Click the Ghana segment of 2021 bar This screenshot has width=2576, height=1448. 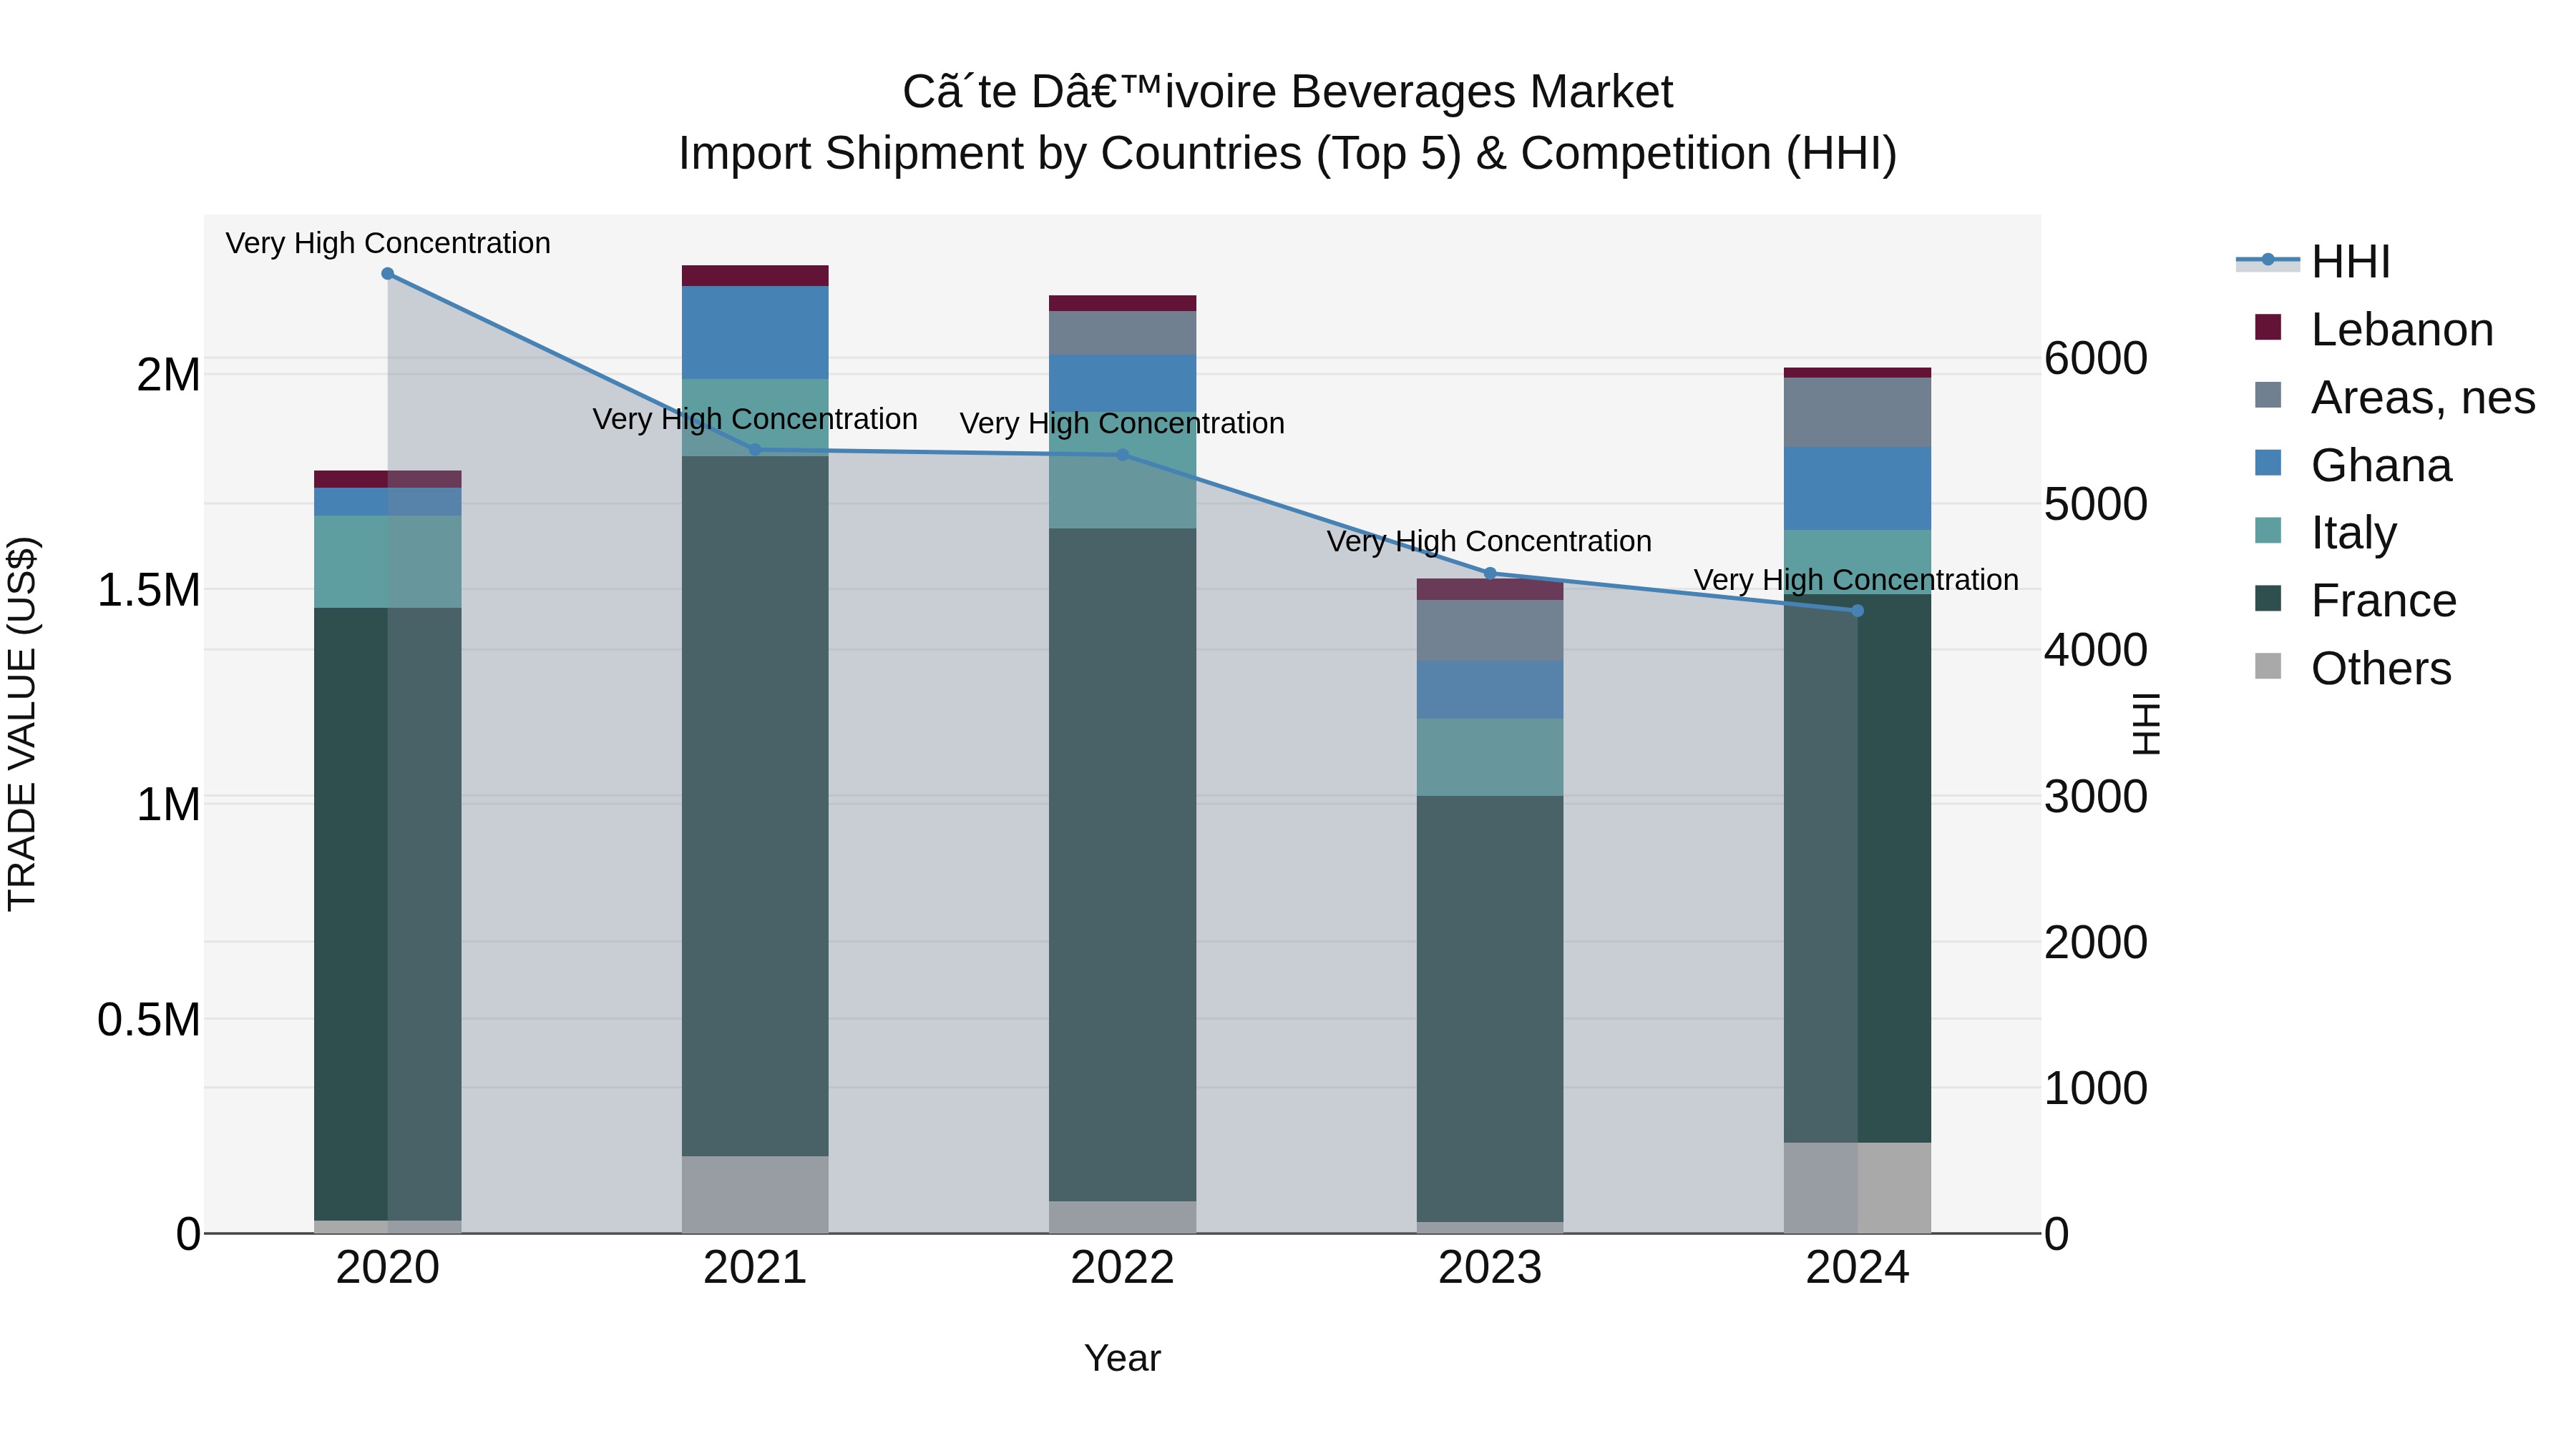tap(755, 333)
